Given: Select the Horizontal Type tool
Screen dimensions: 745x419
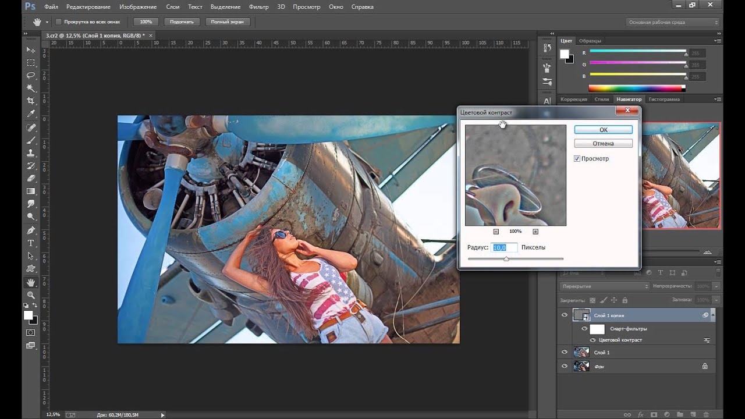Looking at the screenshot, I should point(31,243).
